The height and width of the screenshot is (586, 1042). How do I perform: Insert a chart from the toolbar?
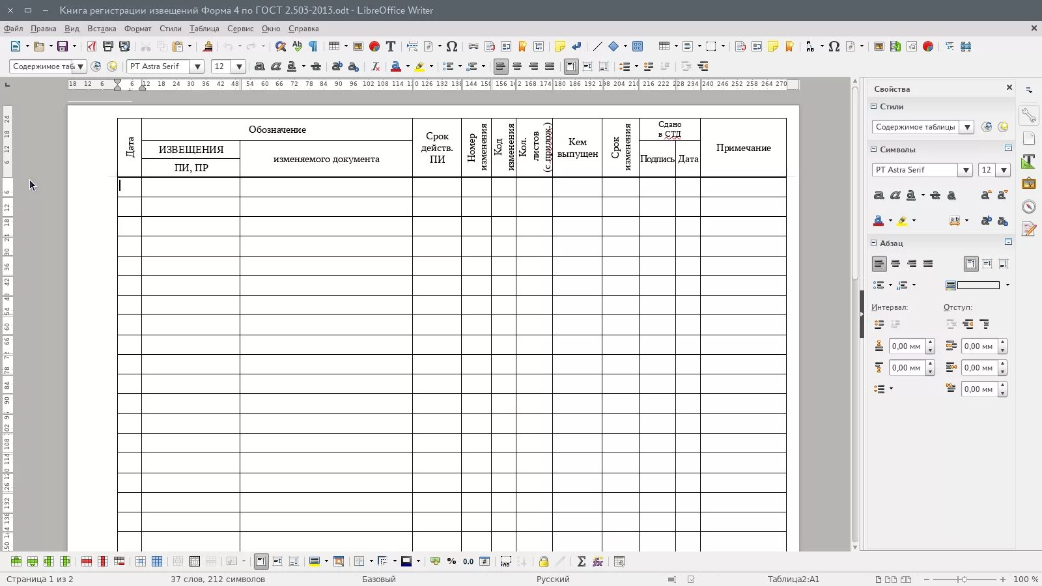[374, 46]
